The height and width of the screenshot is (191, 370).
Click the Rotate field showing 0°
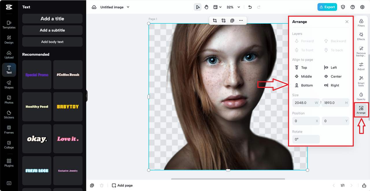pos(306,139)
